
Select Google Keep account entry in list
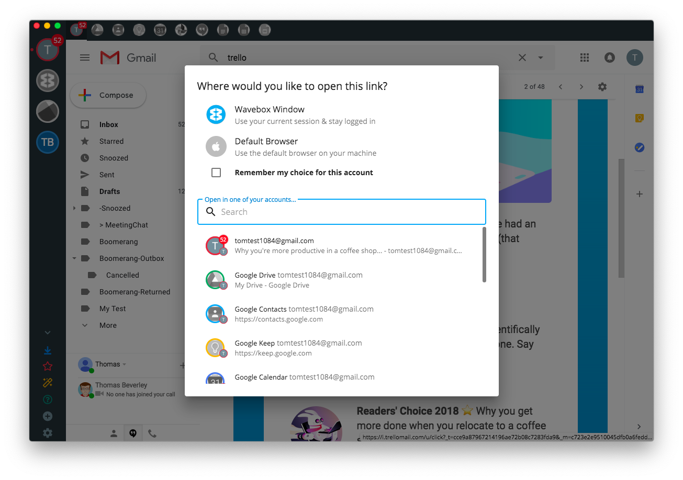tap(339, 348)
